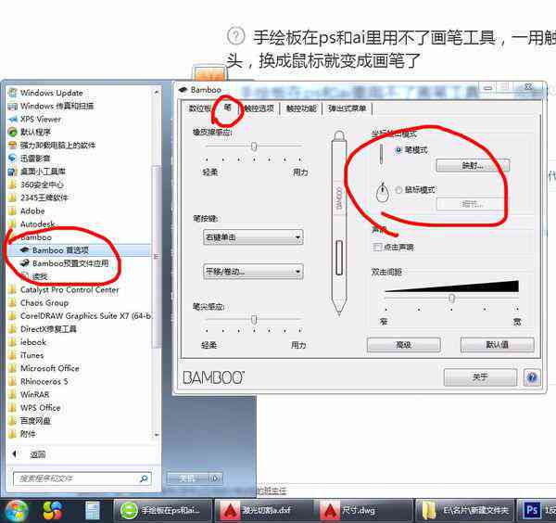556x523 pixels.
Task: Click the 关机 shutdown button
Action: [187, 478]
